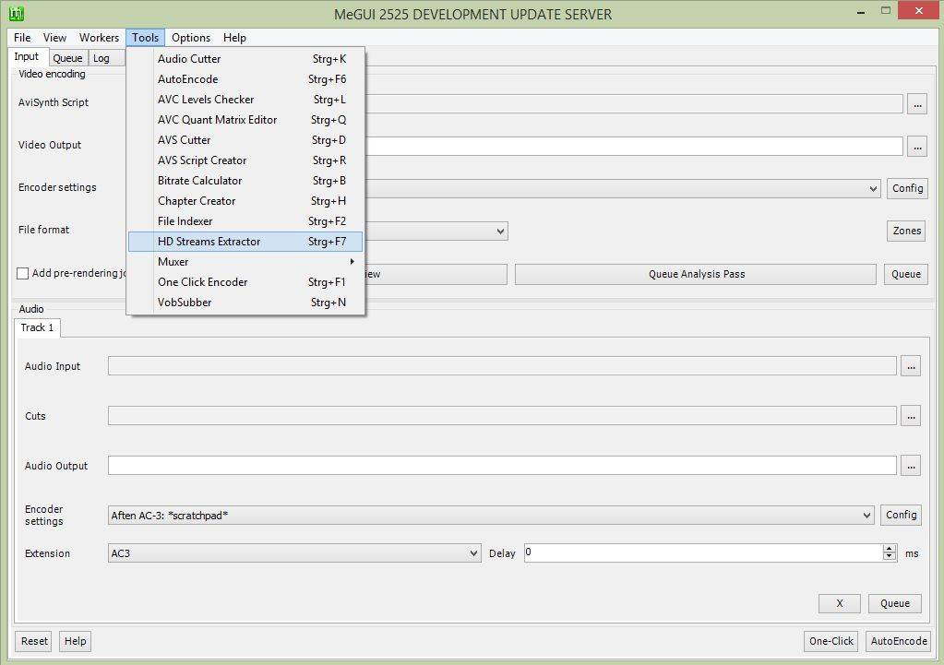Open the Options menu
The height and width of the screenshot is (665, 944).
191,37
